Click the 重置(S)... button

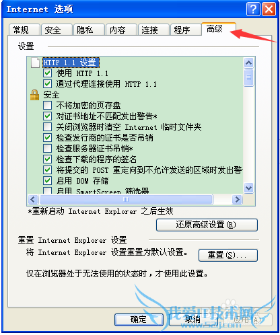tap(228, 255)
